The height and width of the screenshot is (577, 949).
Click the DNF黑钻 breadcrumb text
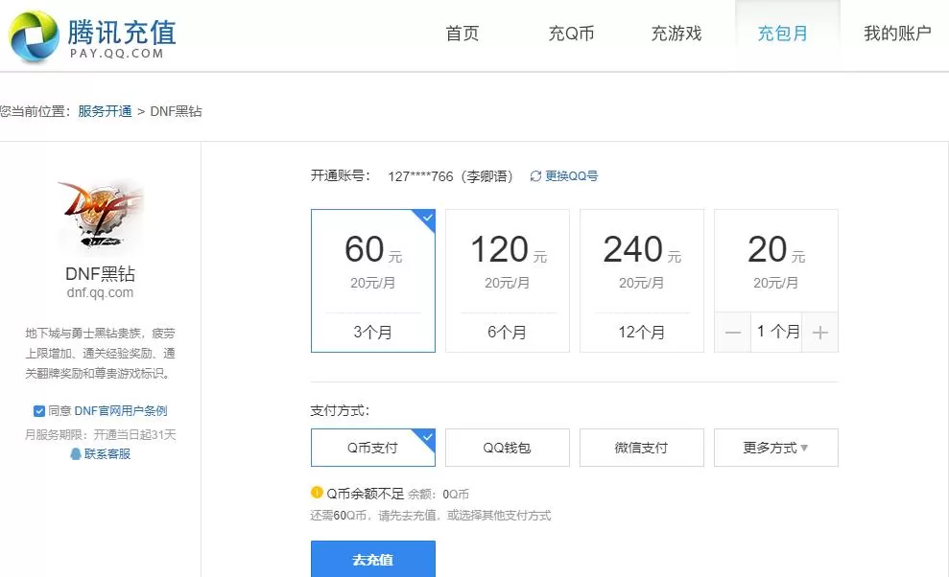[177, 111]
